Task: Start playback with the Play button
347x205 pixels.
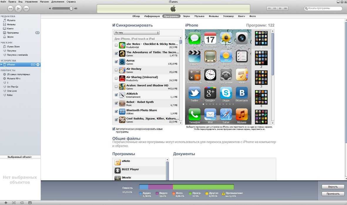Action: click(x=18, y=9)
